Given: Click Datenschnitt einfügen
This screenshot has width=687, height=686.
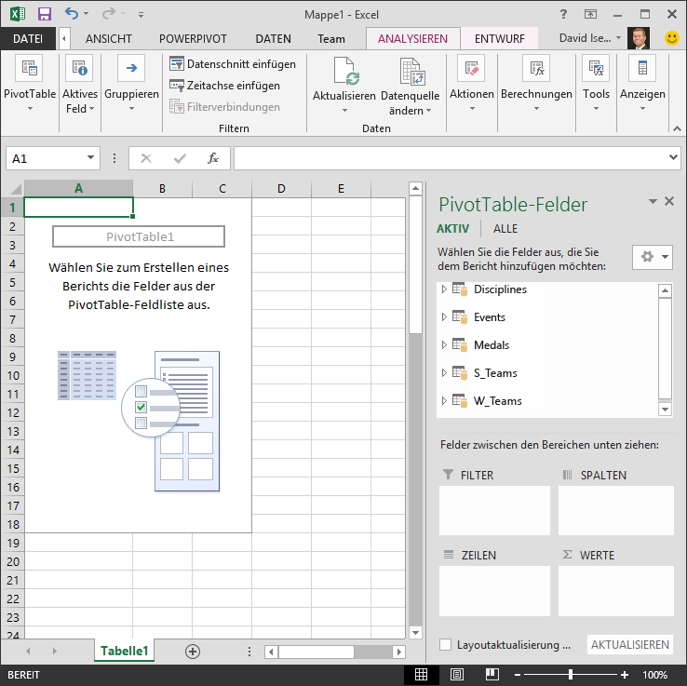Looking at the screenshot, I should [233, 64].
